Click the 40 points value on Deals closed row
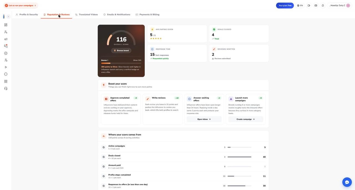The width and height of the screenshot is (355, 190). point(264,157)
